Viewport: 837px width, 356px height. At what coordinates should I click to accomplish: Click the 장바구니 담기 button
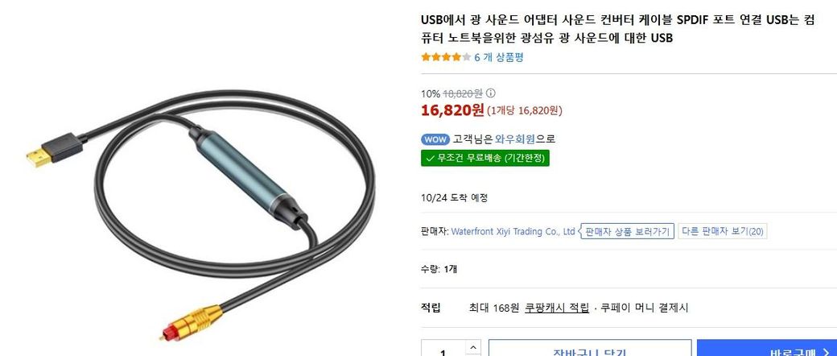590,349
